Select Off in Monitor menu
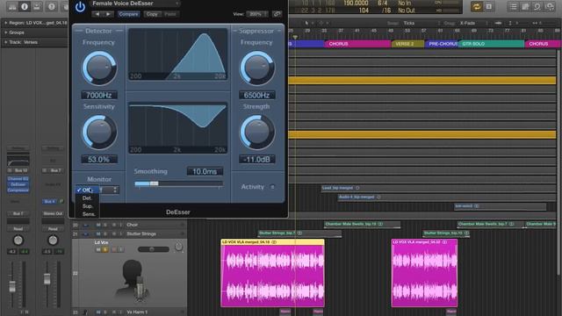Screen dimensions: 562x316 [x=87, y=190]
